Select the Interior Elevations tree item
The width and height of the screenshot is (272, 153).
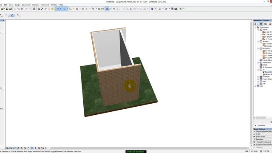click(266, 60)
